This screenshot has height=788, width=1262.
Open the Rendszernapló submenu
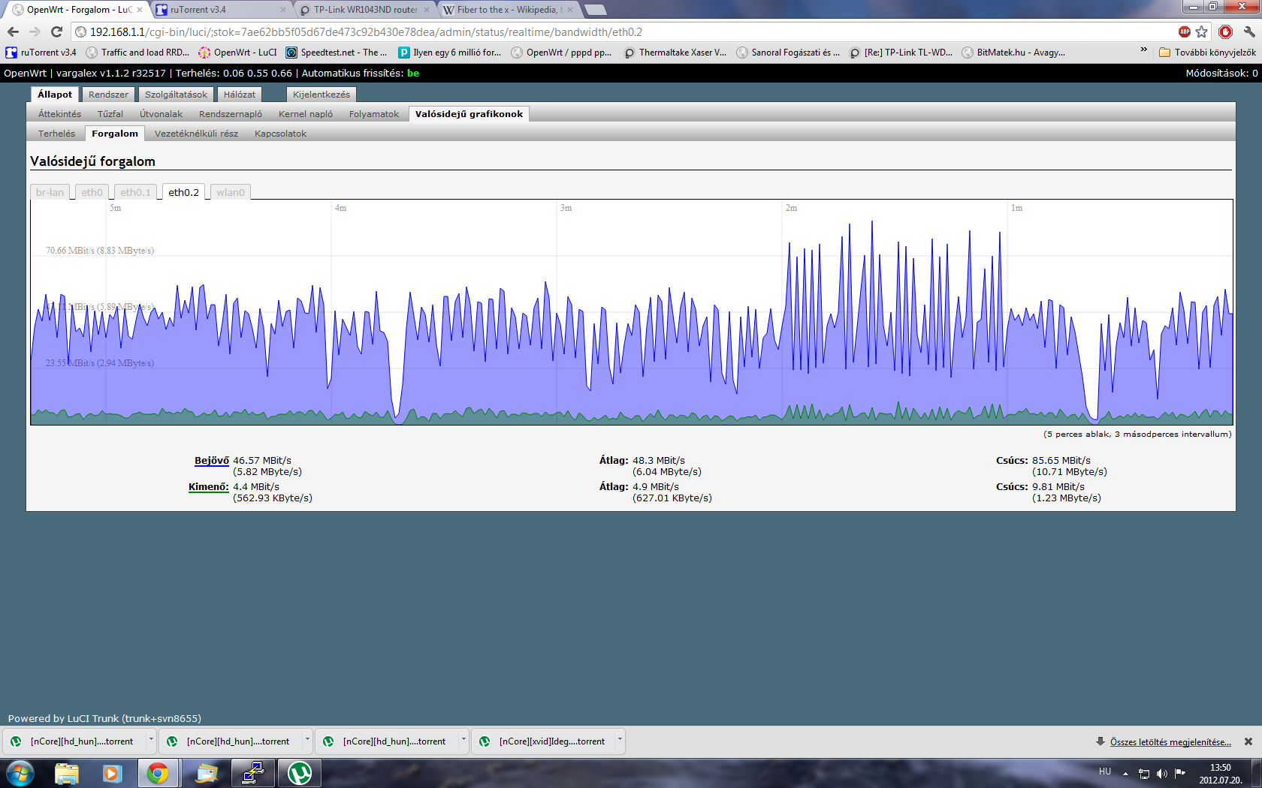coord(231,114)
